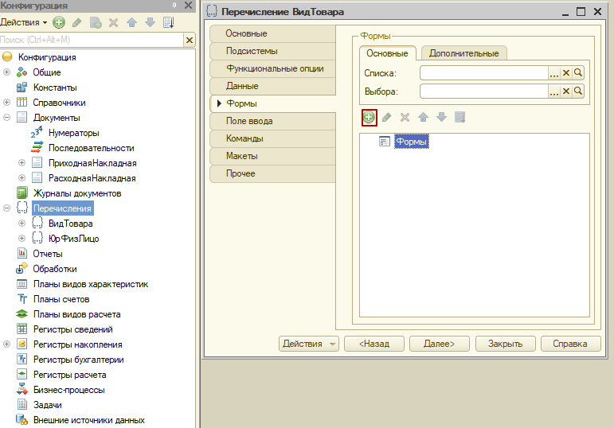
Task: Add a new form with green plus icon
Action: coord(369,118)
